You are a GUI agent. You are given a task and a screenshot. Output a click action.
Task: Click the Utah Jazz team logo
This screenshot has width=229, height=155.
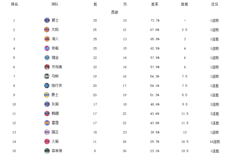click(x=47, y=20)
